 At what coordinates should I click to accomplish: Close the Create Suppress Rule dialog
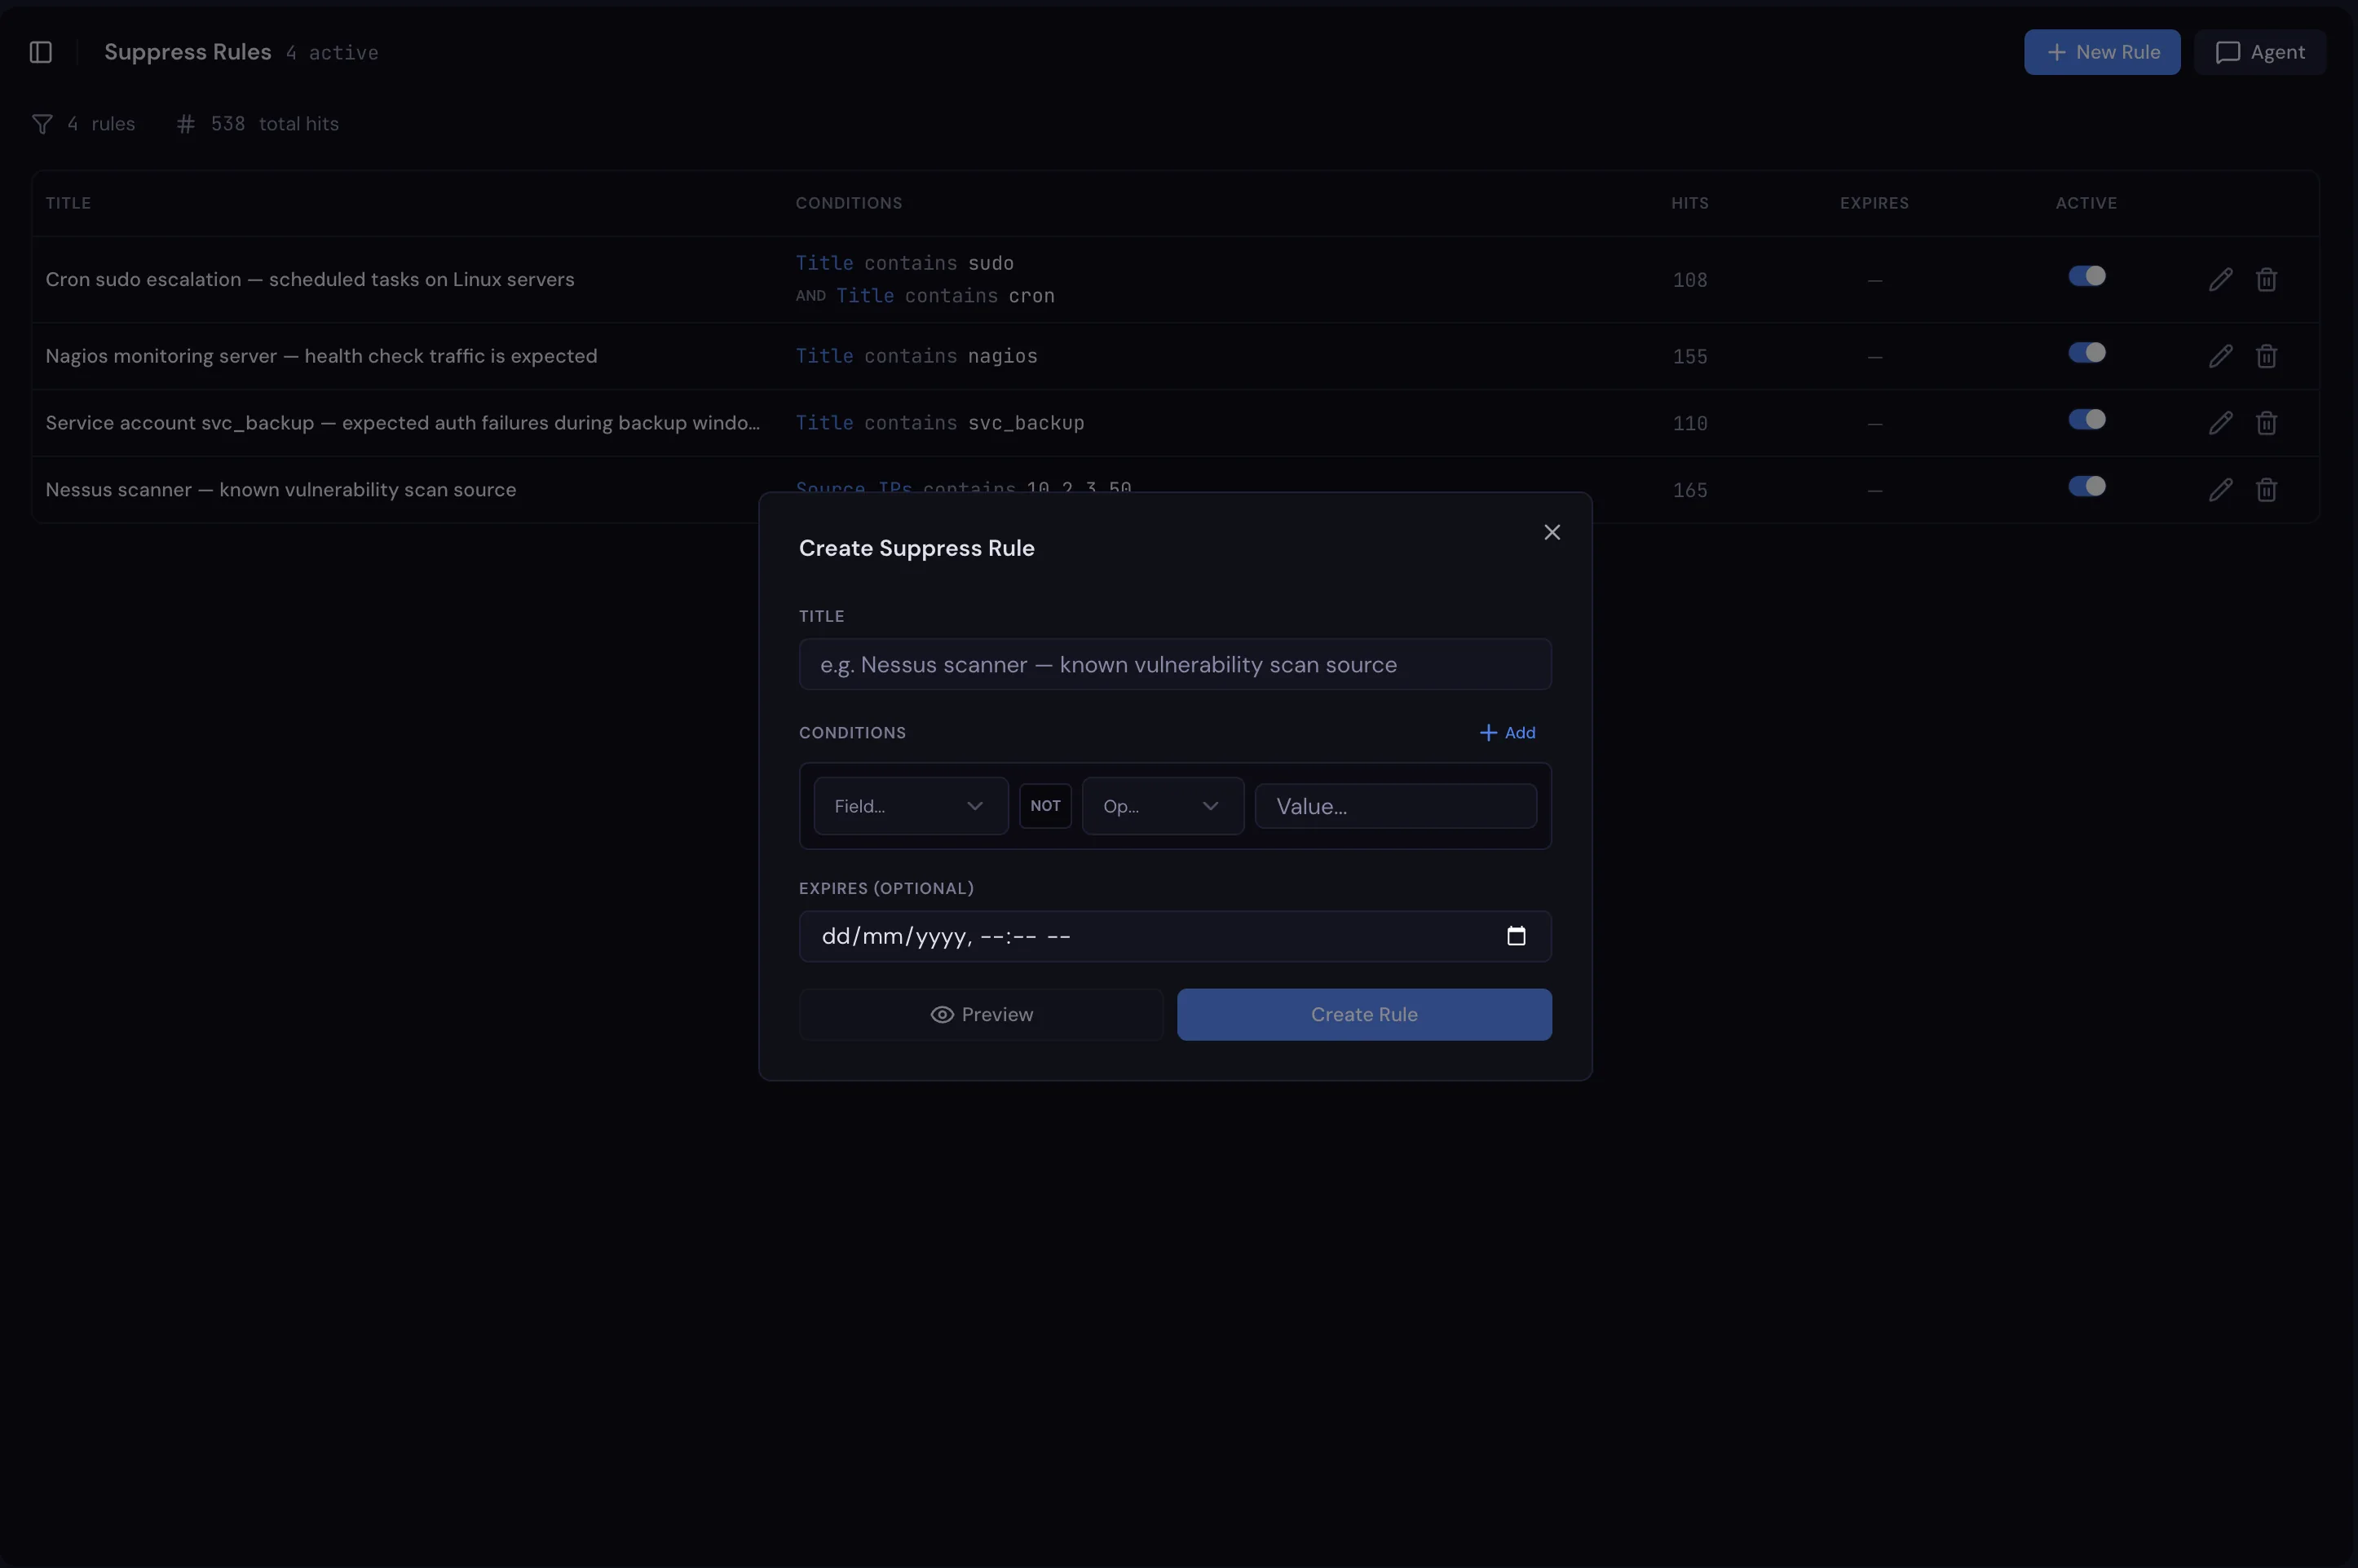1552,532
